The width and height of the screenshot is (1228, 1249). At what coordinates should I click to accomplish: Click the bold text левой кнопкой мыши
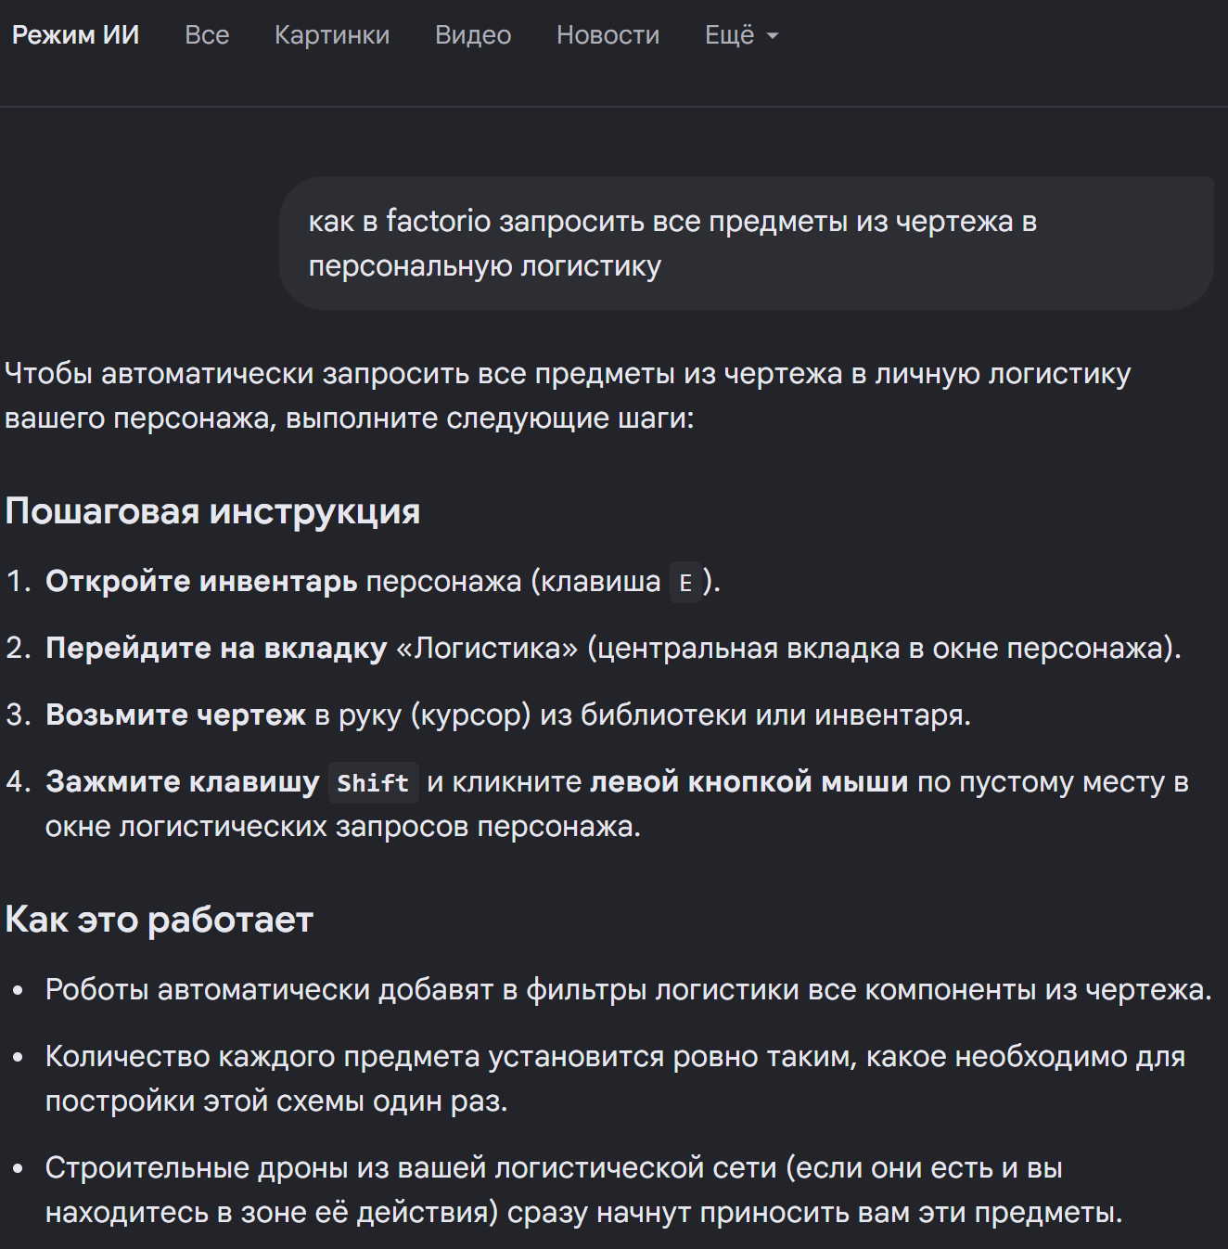pos(749,782)
